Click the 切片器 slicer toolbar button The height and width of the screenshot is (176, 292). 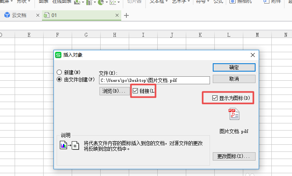pos(134,2)
